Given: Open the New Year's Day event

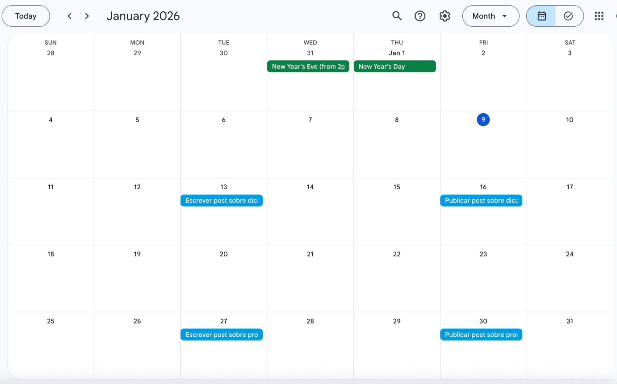Looking at the screenshot, I should point(394,66).
